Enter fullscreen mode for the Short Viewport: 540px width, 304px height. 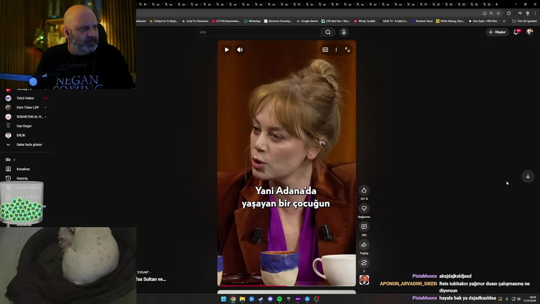point(347,50)
